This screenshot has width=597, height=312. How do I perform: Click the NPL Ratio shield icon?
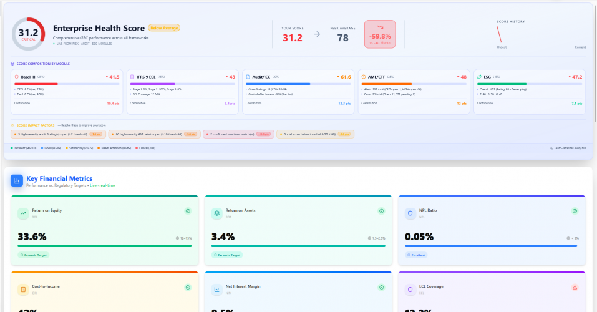pos(410,213)
